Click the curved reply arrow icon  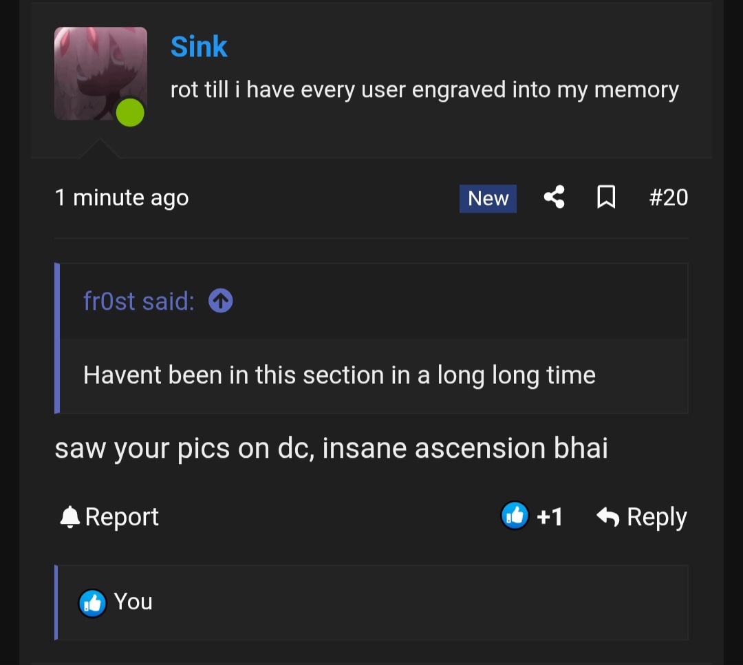point(608,516)
